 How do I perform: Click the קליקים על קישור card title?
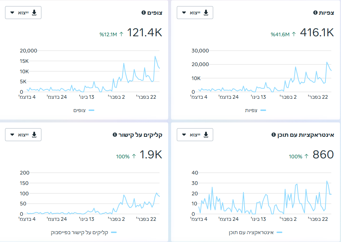(140, 135)
